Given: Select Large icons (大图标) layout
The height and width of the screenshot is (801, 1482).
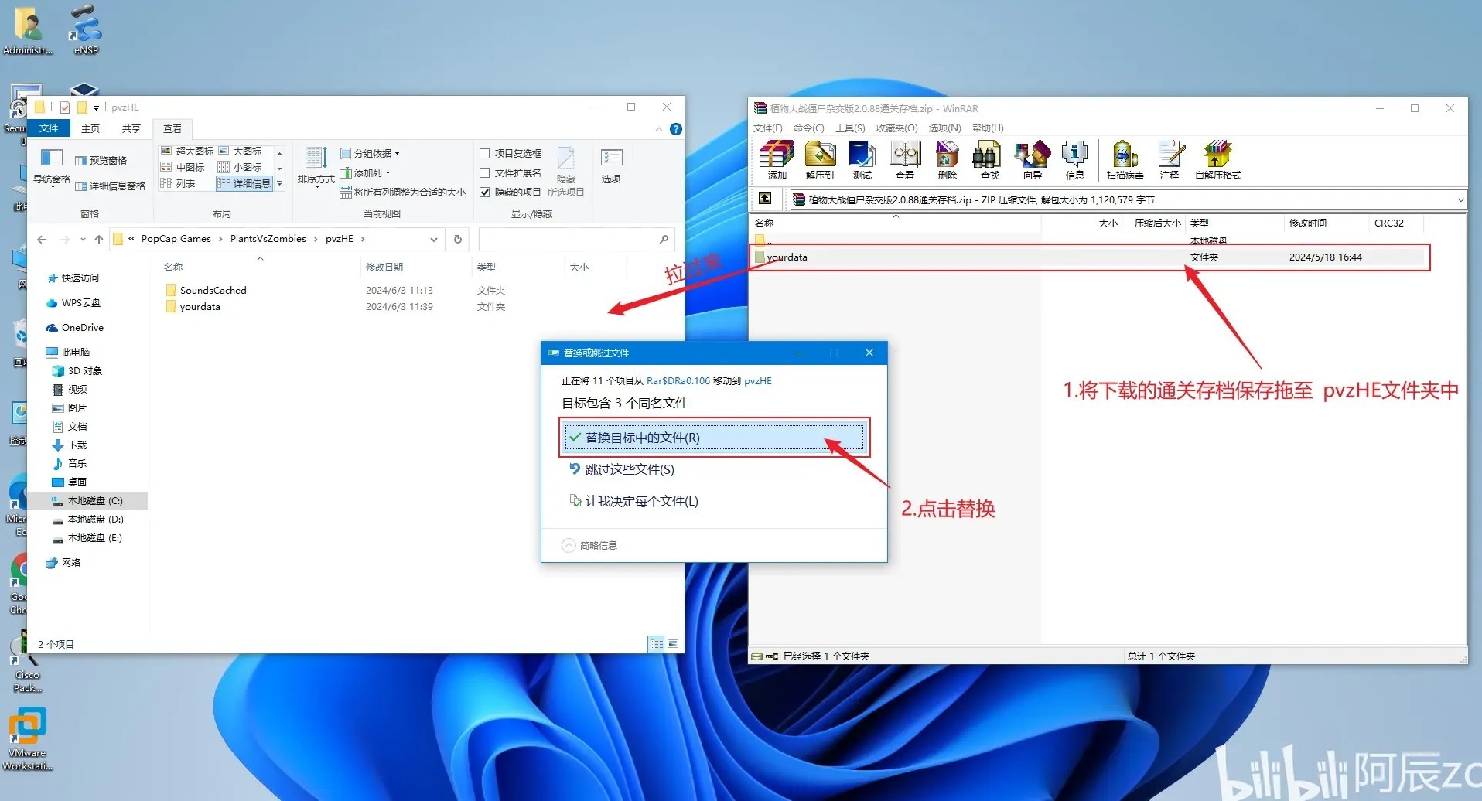Looking at the screenshot, I should pos(240,151).
